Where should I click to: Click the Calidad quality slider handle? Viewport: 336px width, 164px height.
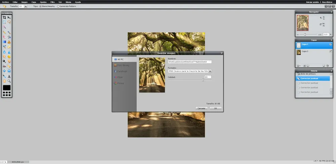(203, 80)
